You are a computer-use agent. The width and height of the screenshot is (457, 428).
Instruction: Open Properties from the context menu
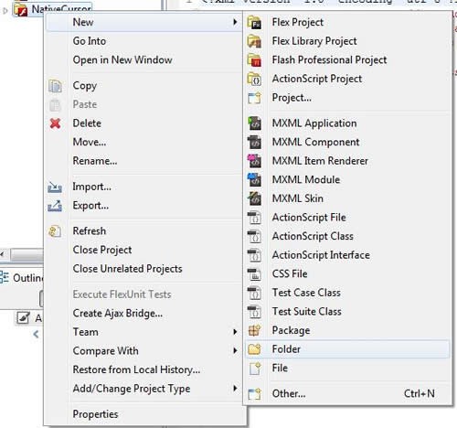[95, 414]
